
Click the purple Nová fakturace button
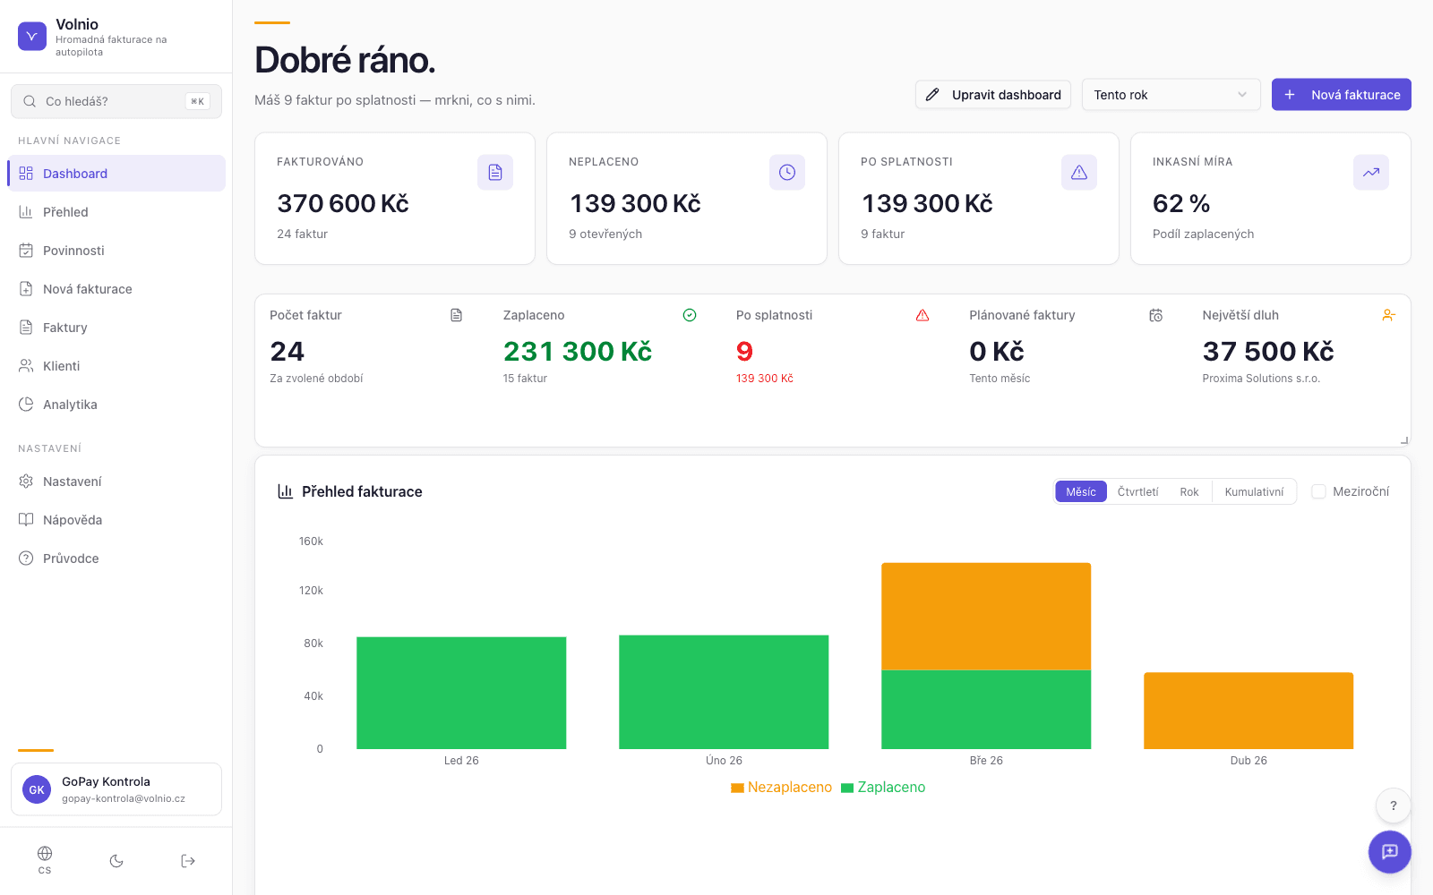tap(1342, 95)
